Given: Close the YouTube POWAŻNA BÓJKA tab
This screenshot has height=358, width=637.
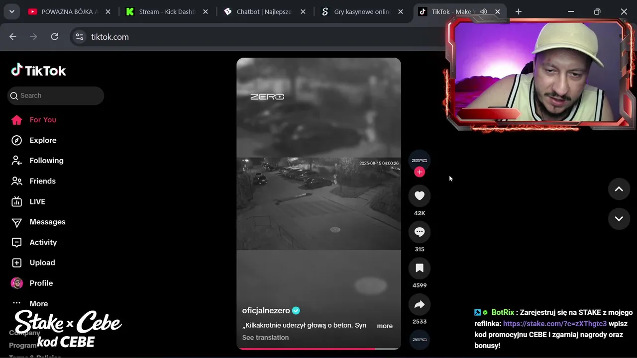Looking at the screenshot, I should coord(107,11).
